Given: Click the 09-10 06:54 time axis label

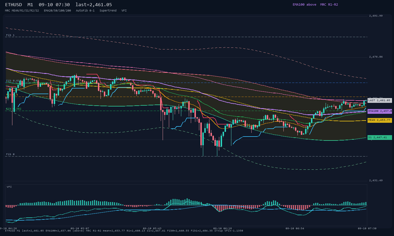Looking at the screenshot, I should coord(295,228).
